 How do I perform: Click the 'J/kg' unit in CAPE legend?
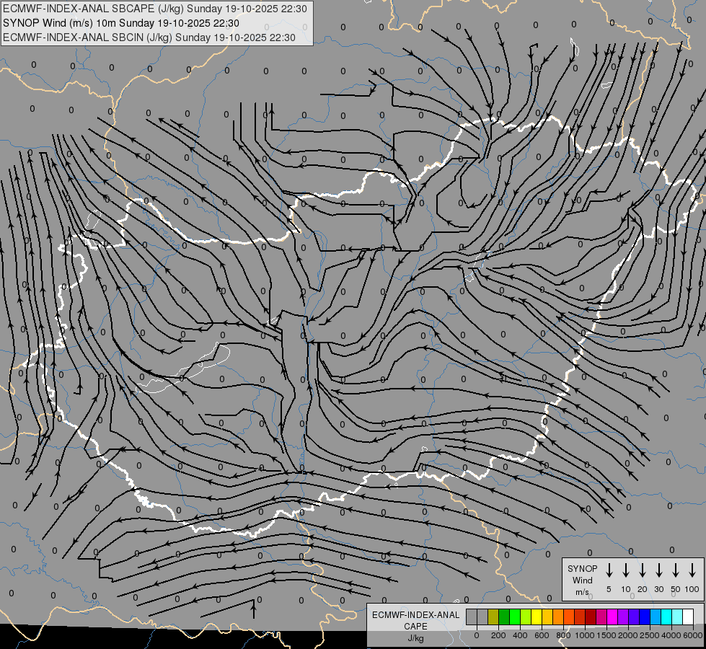(x=415, y=638)
